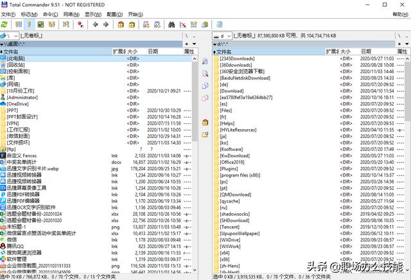Click the Copy button in middle bar
Viewport: 411px width, 280px height.
pos(205,85)
